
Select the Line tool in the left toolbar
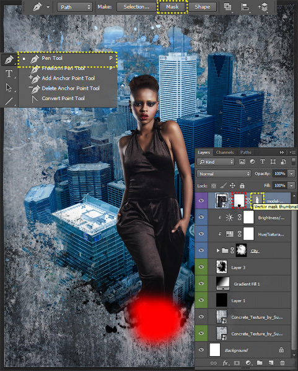[9, 101]
